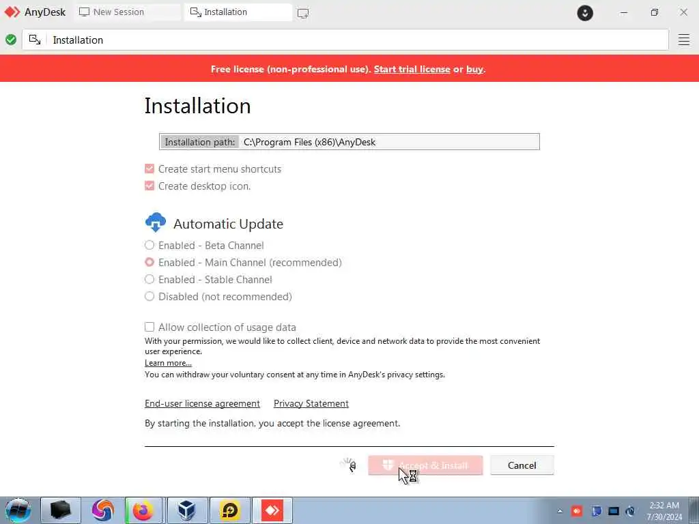The width and height of the screenshot is (699, 524).
Task: Click the green connection status checkmark
Action: [11, 40]
